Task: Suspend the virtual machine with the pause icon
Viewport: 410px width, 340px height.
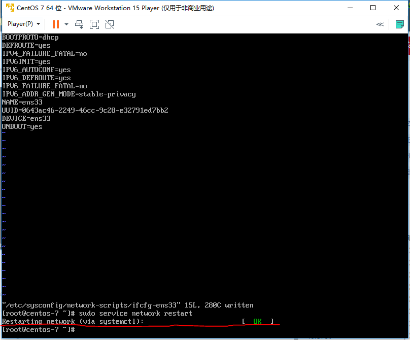Action: click(56, 24)
